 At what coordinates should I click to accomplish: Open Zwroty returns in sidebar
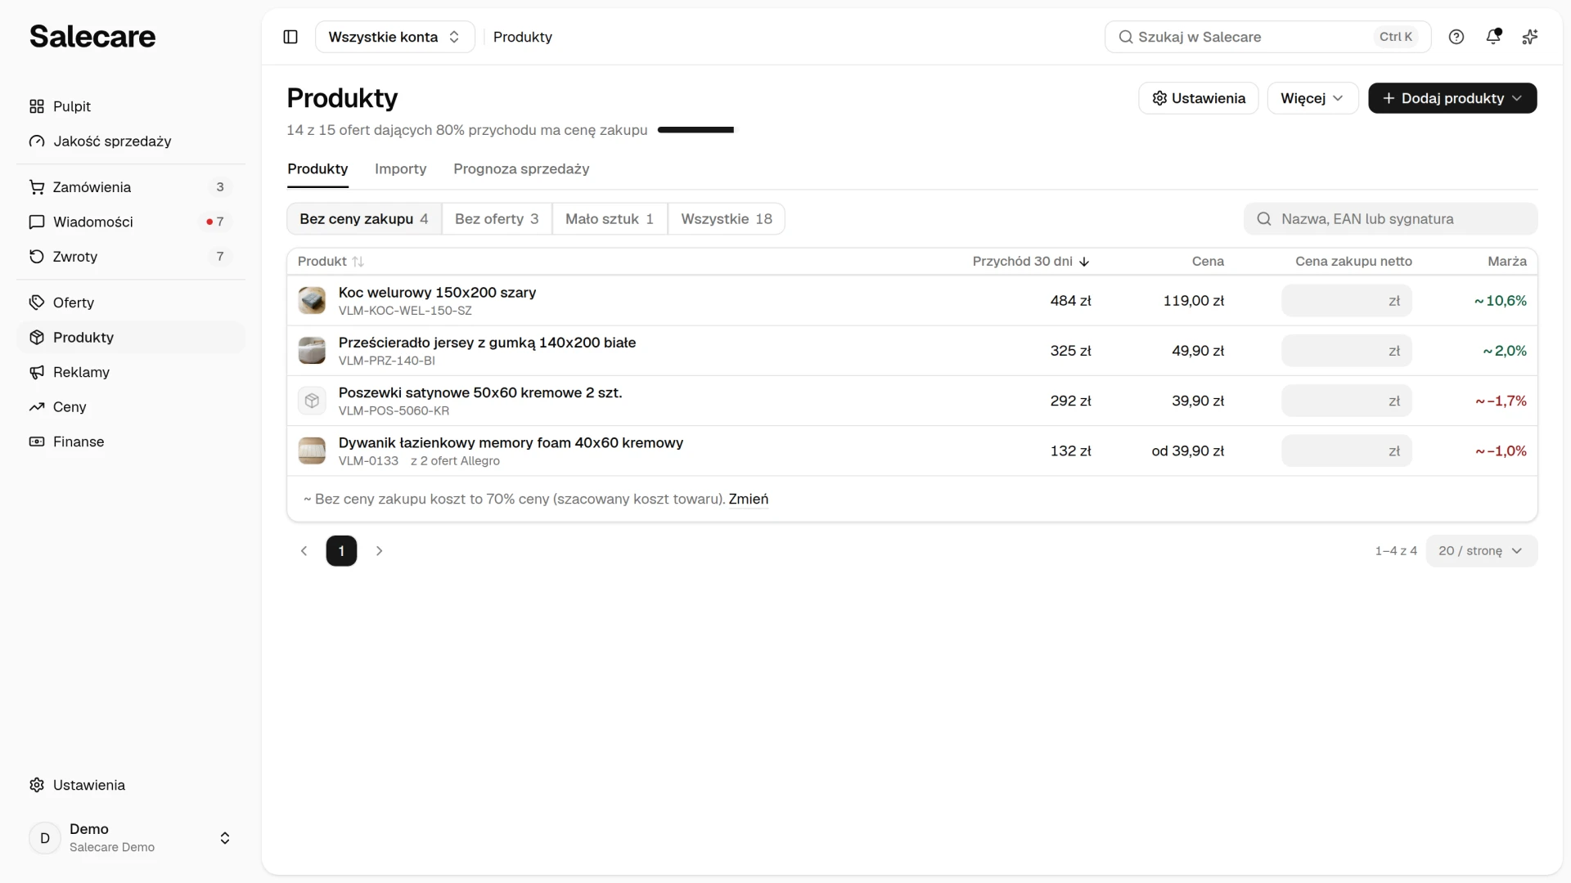point(131,257)
